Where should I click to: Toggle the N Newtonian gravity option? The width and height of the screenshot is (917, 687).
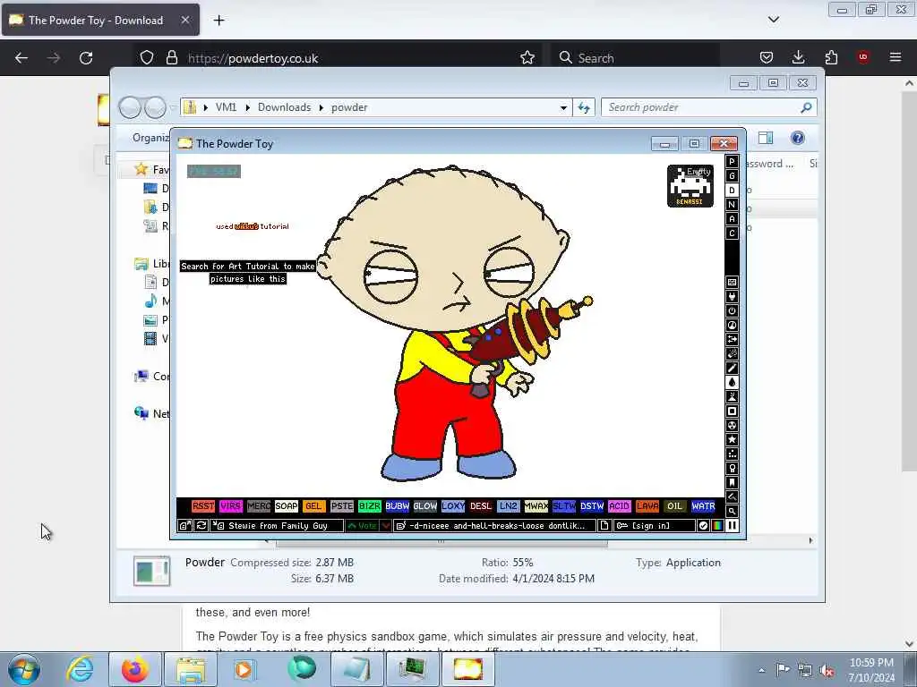[732, 205]
